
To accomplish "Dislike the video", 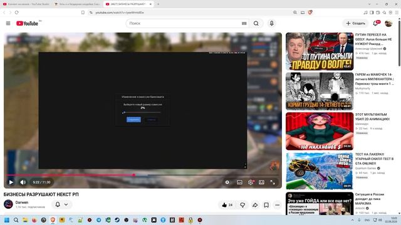I will tap(242, 205).
